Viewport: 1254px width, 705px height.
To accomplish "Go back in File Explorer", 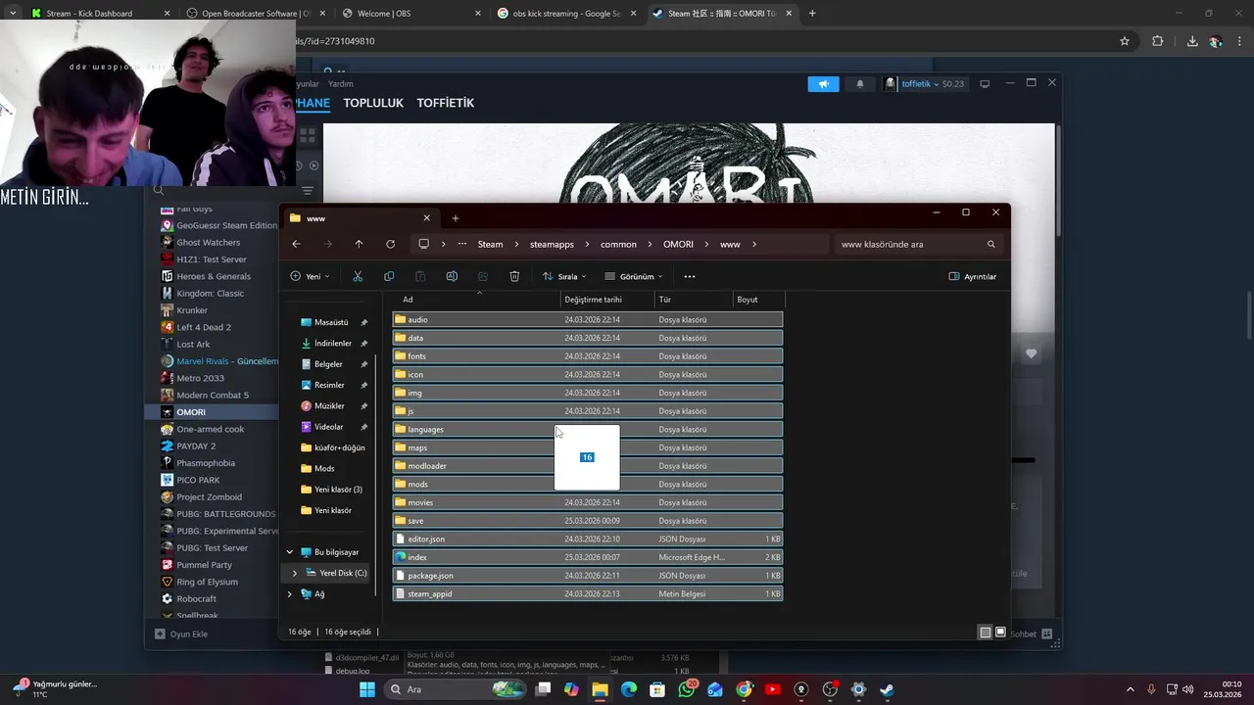I will pyautogui.click(x=296, y=244).
